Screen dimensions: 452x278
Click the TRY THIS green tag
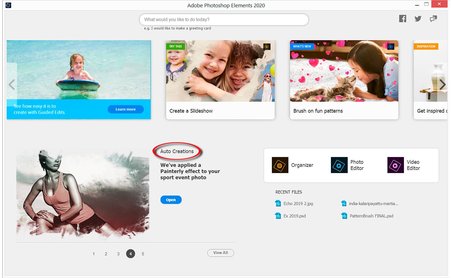[x=175, y=46]
